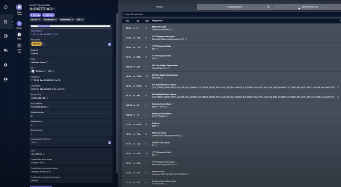This screenshot has width=341, height=187.
Task: Click the time window timeline slider bar
Action: coord(70,26)
